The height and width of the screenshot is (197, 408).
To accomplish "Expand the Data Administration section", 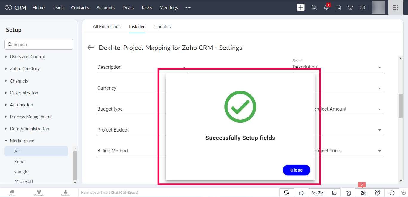I will (30, 129).
